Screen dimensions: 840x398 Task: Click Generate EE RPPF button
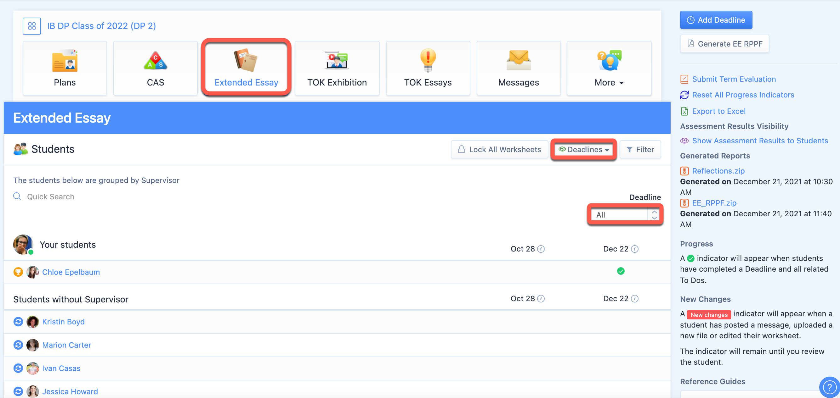(724, 44)
